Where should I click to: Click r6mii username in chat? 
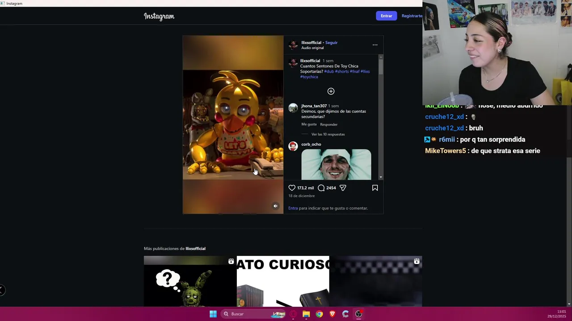pyautogui.click(x=447, y=140)
